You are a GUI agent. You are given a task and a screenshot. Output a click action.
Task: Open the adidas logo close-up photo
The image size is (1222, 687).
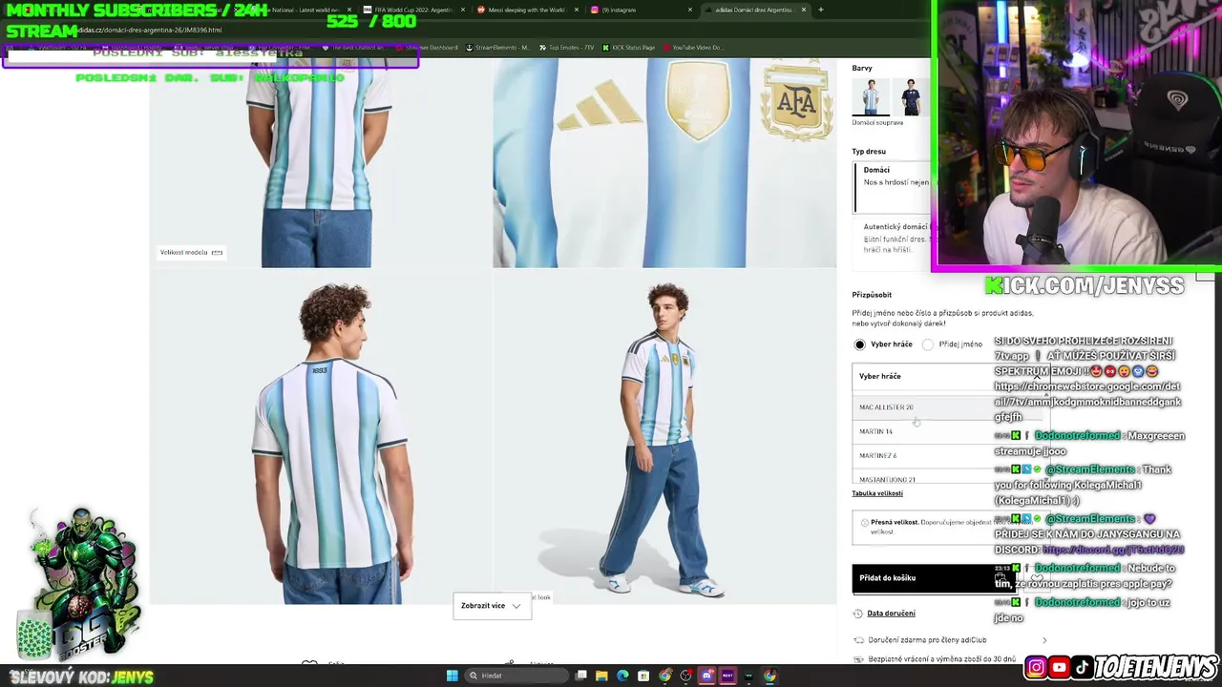point(664,162)
